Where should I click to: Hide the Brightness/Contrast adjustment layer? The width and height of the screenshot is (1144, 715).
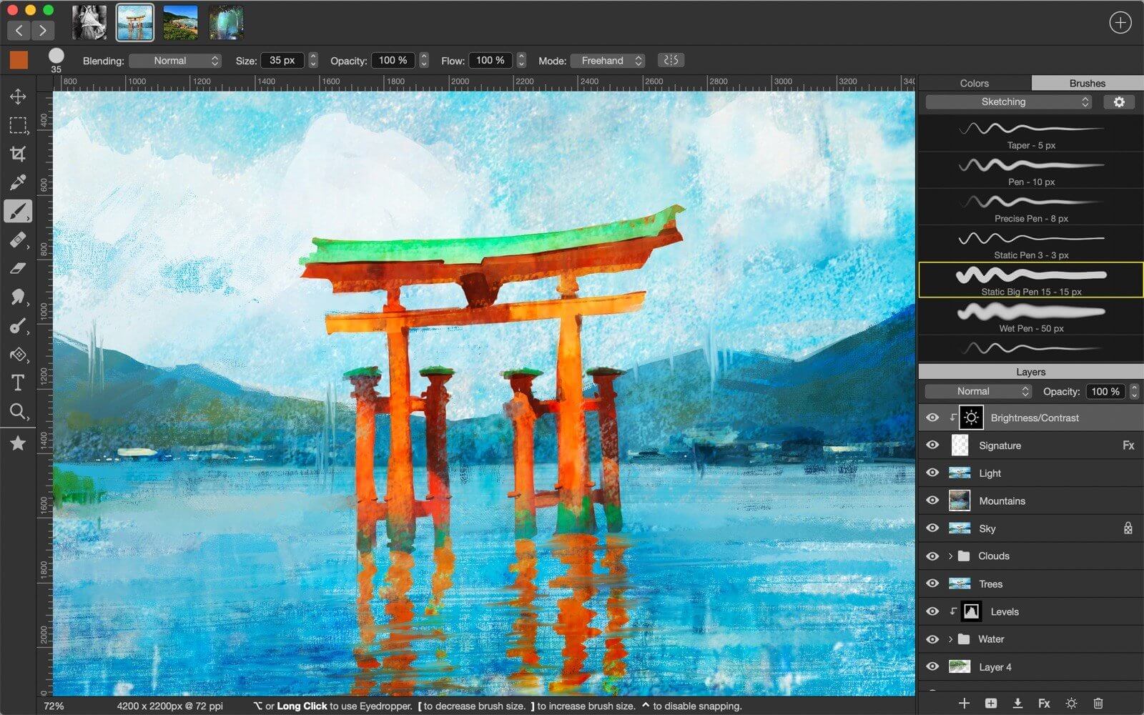coord(932,417)
